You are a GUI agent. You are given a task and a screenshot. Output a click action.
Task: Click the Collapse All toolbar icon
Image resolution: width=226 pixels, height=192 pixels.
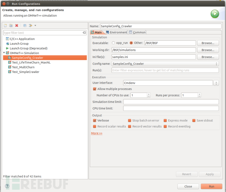tap(25, 26)
